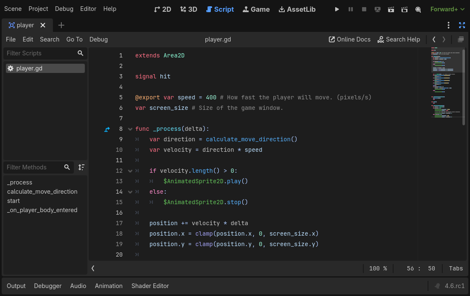Open the Forward+ renderer dropdown

(x=447, y=9)
